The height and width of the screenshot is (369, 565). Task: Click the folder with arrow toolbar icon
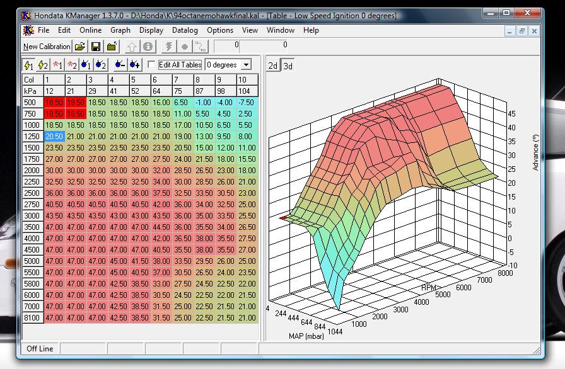click(x=112, y=47)
